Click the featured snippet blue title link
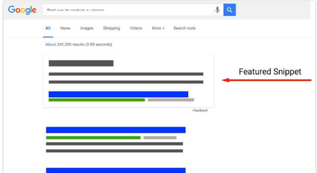Screen dimensions: 317x173 [118, 94]
